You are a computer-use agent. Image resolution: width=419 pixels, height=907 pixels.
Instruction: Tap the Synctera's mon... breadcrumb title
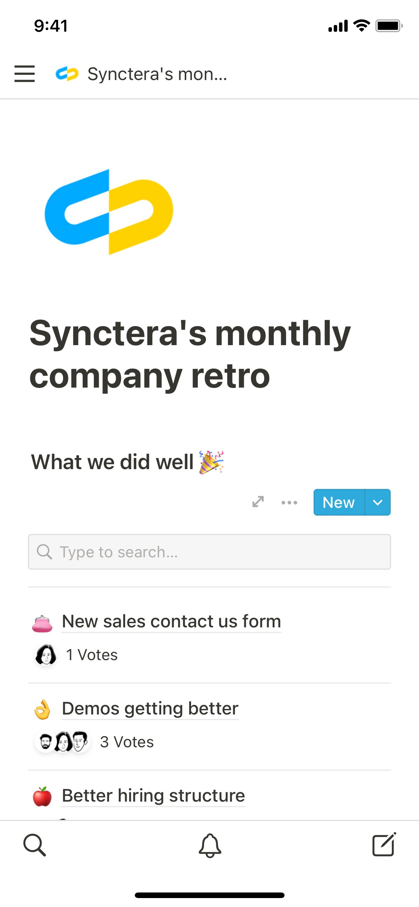(157, 74)
